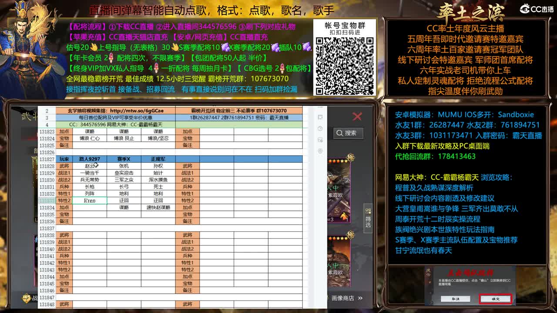Select the 兵无常势 cell
This screenshot has height=313, width=557.
89,180
